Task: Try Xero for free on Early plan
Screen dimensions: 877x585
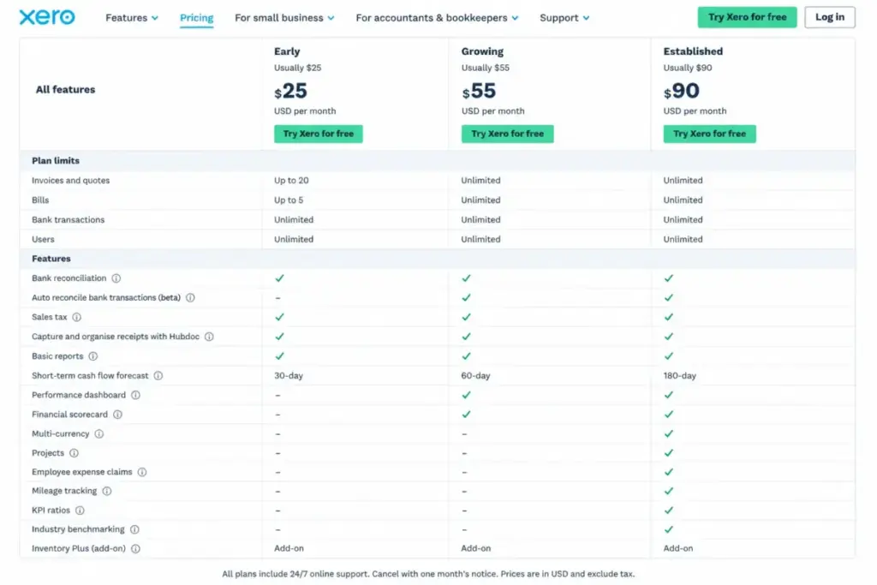Action: 319,134
